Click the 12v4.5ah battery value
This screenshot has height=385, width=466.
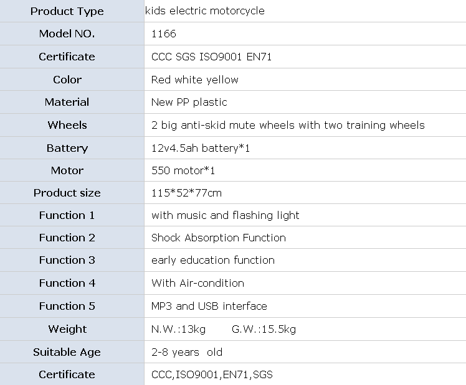tap(200, 148)
